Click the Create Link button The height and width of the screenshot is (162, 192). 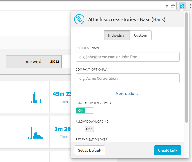[167, 150]
